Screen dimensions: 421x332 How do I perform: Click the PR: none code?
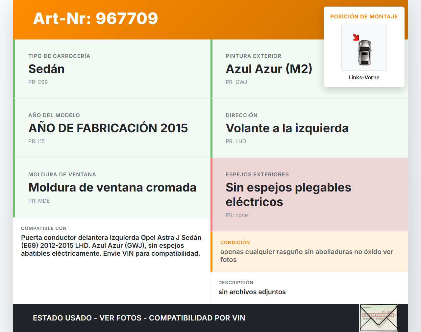tap(237, 215)
